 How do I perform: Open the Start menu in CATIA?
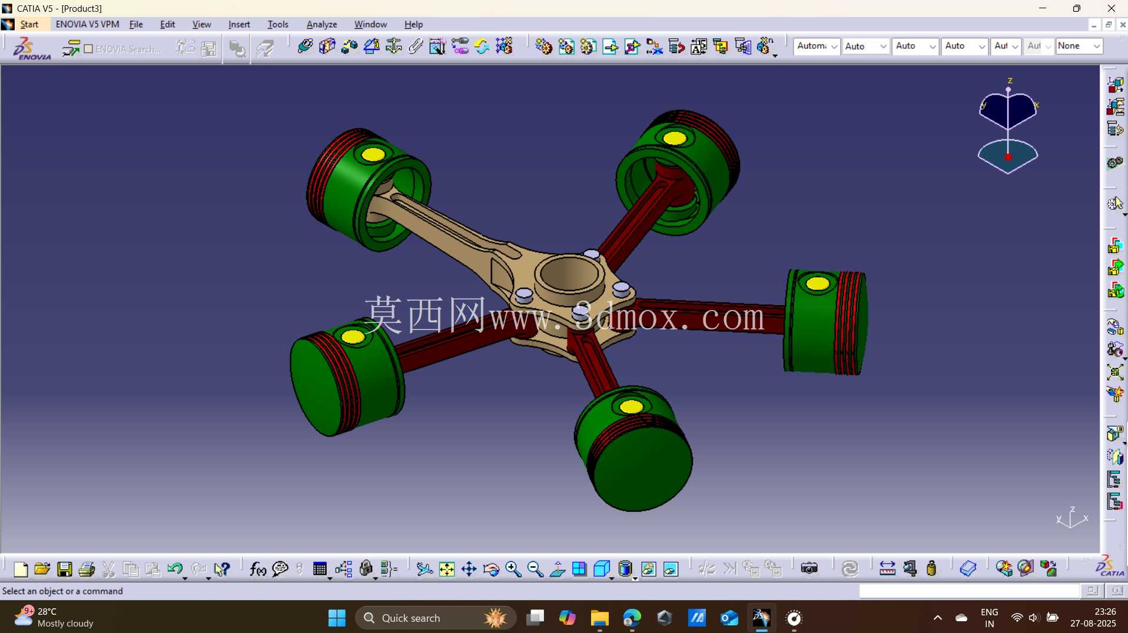29,24
